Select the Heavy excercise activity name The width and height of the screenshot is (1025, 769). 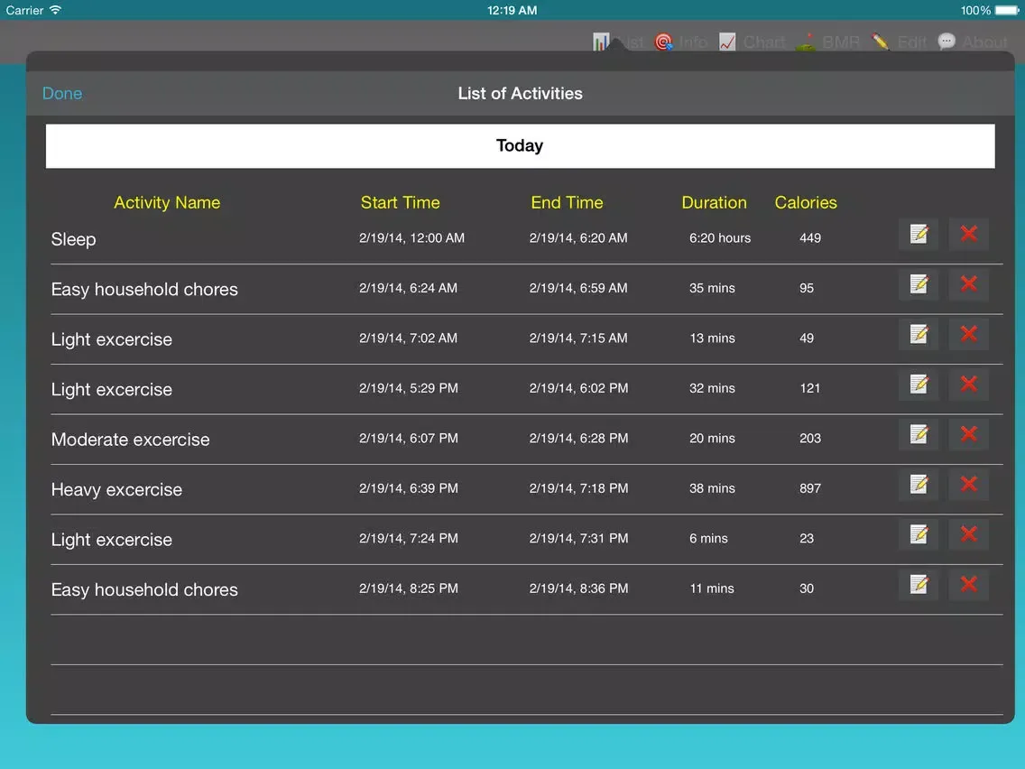click(116, 490)
